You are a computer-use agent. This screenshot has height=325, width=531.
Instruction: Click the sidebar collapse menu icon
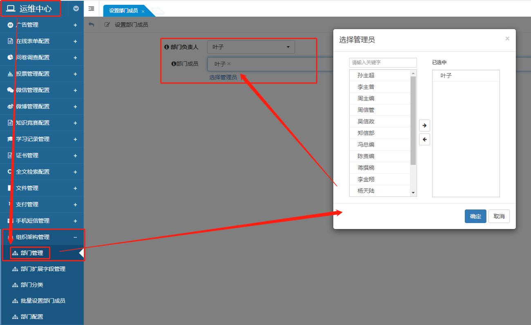pyautogui.click(x=91, y=9)
